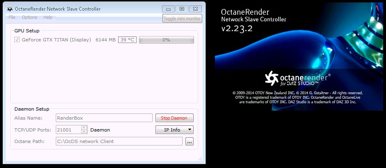Click the GeForce GTX TITAN (Display) label
The image size is (386, 168).
tap(56, 40)
